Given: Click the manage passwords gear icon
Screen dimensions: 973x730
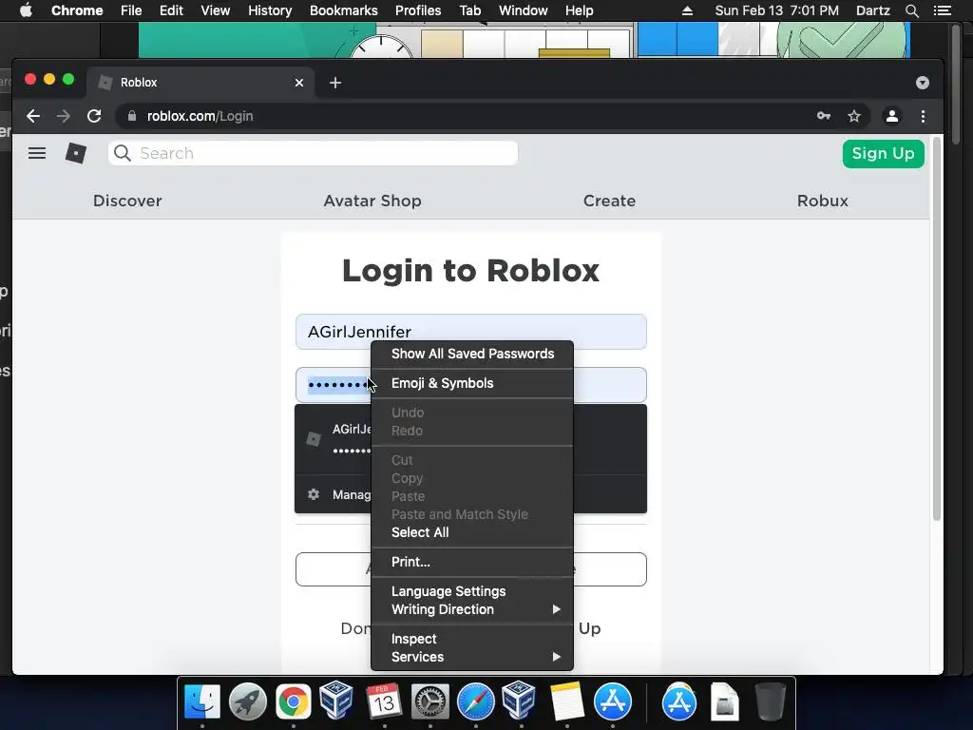Looking at the screenshot, I should [314, 494].
